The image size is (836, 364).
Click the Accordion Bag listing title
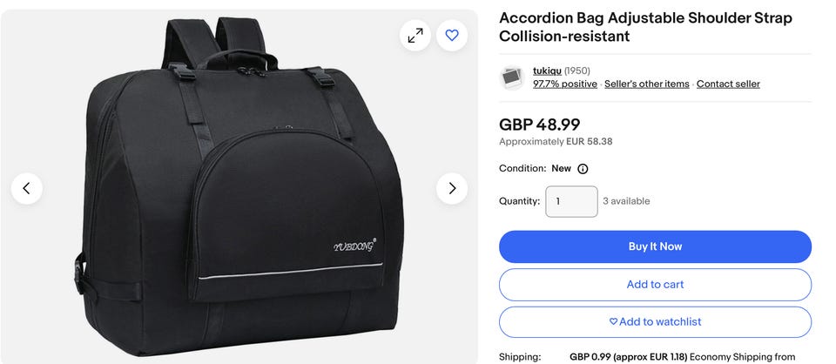point(644,27)
